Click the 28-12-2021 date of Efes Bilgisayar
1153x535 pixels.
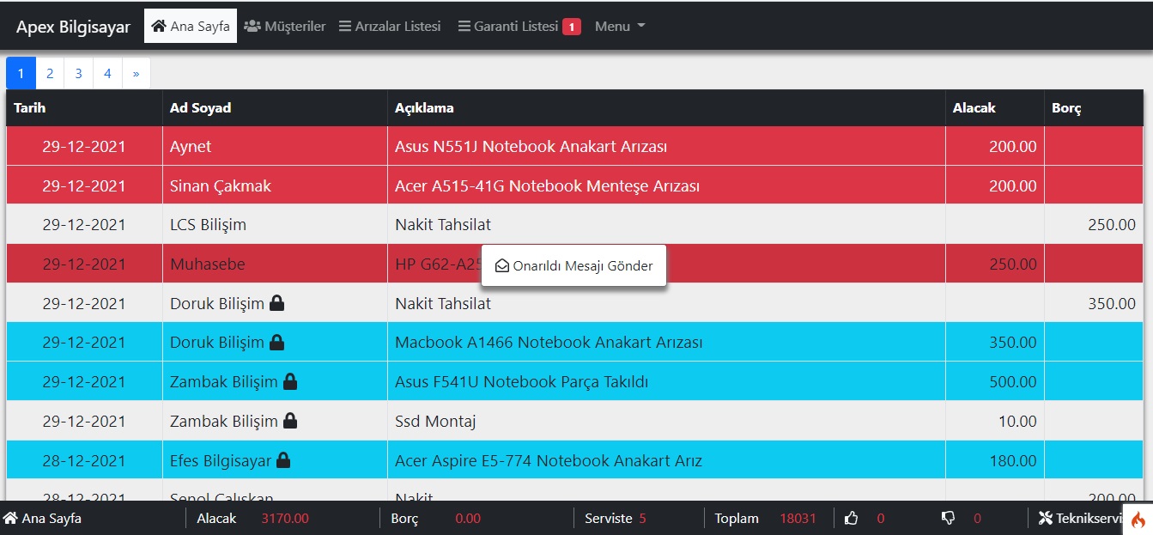(84, 461)
